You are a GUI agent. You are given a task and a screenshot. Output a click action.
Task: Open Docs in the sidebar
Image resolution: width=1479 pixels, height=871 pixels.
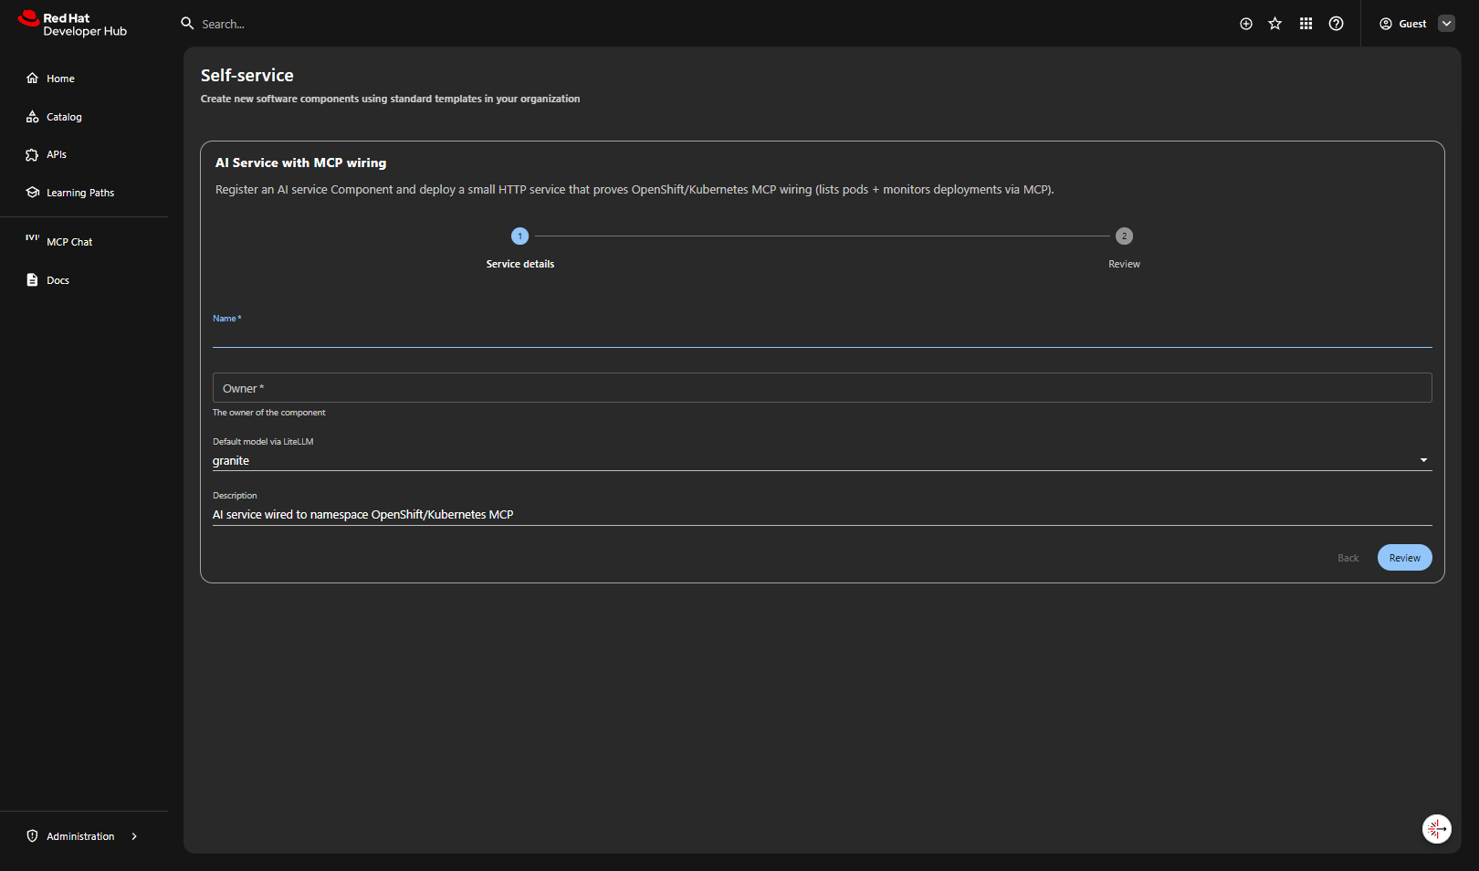(x=58, y=280)
